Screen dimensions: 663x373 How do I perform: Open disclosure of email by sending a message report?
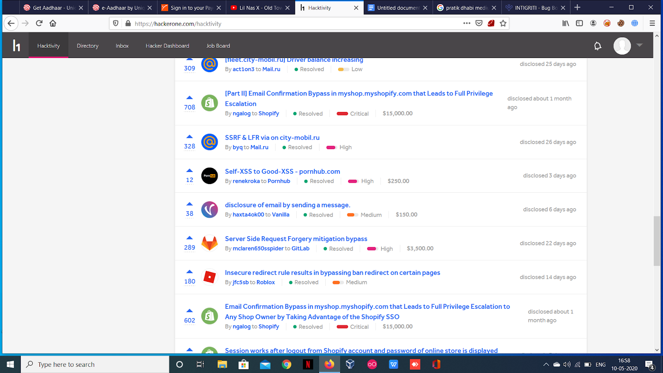288,205
